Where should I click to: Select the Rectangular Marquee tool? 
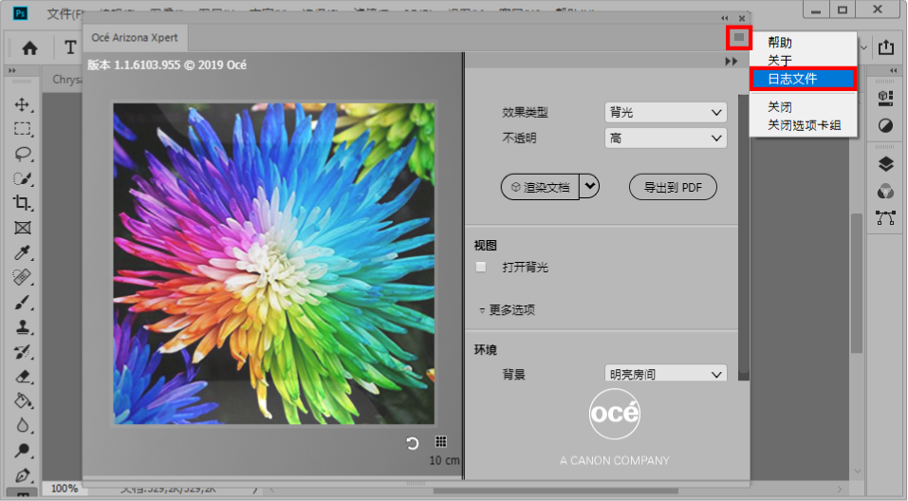(x=23, y=129)
